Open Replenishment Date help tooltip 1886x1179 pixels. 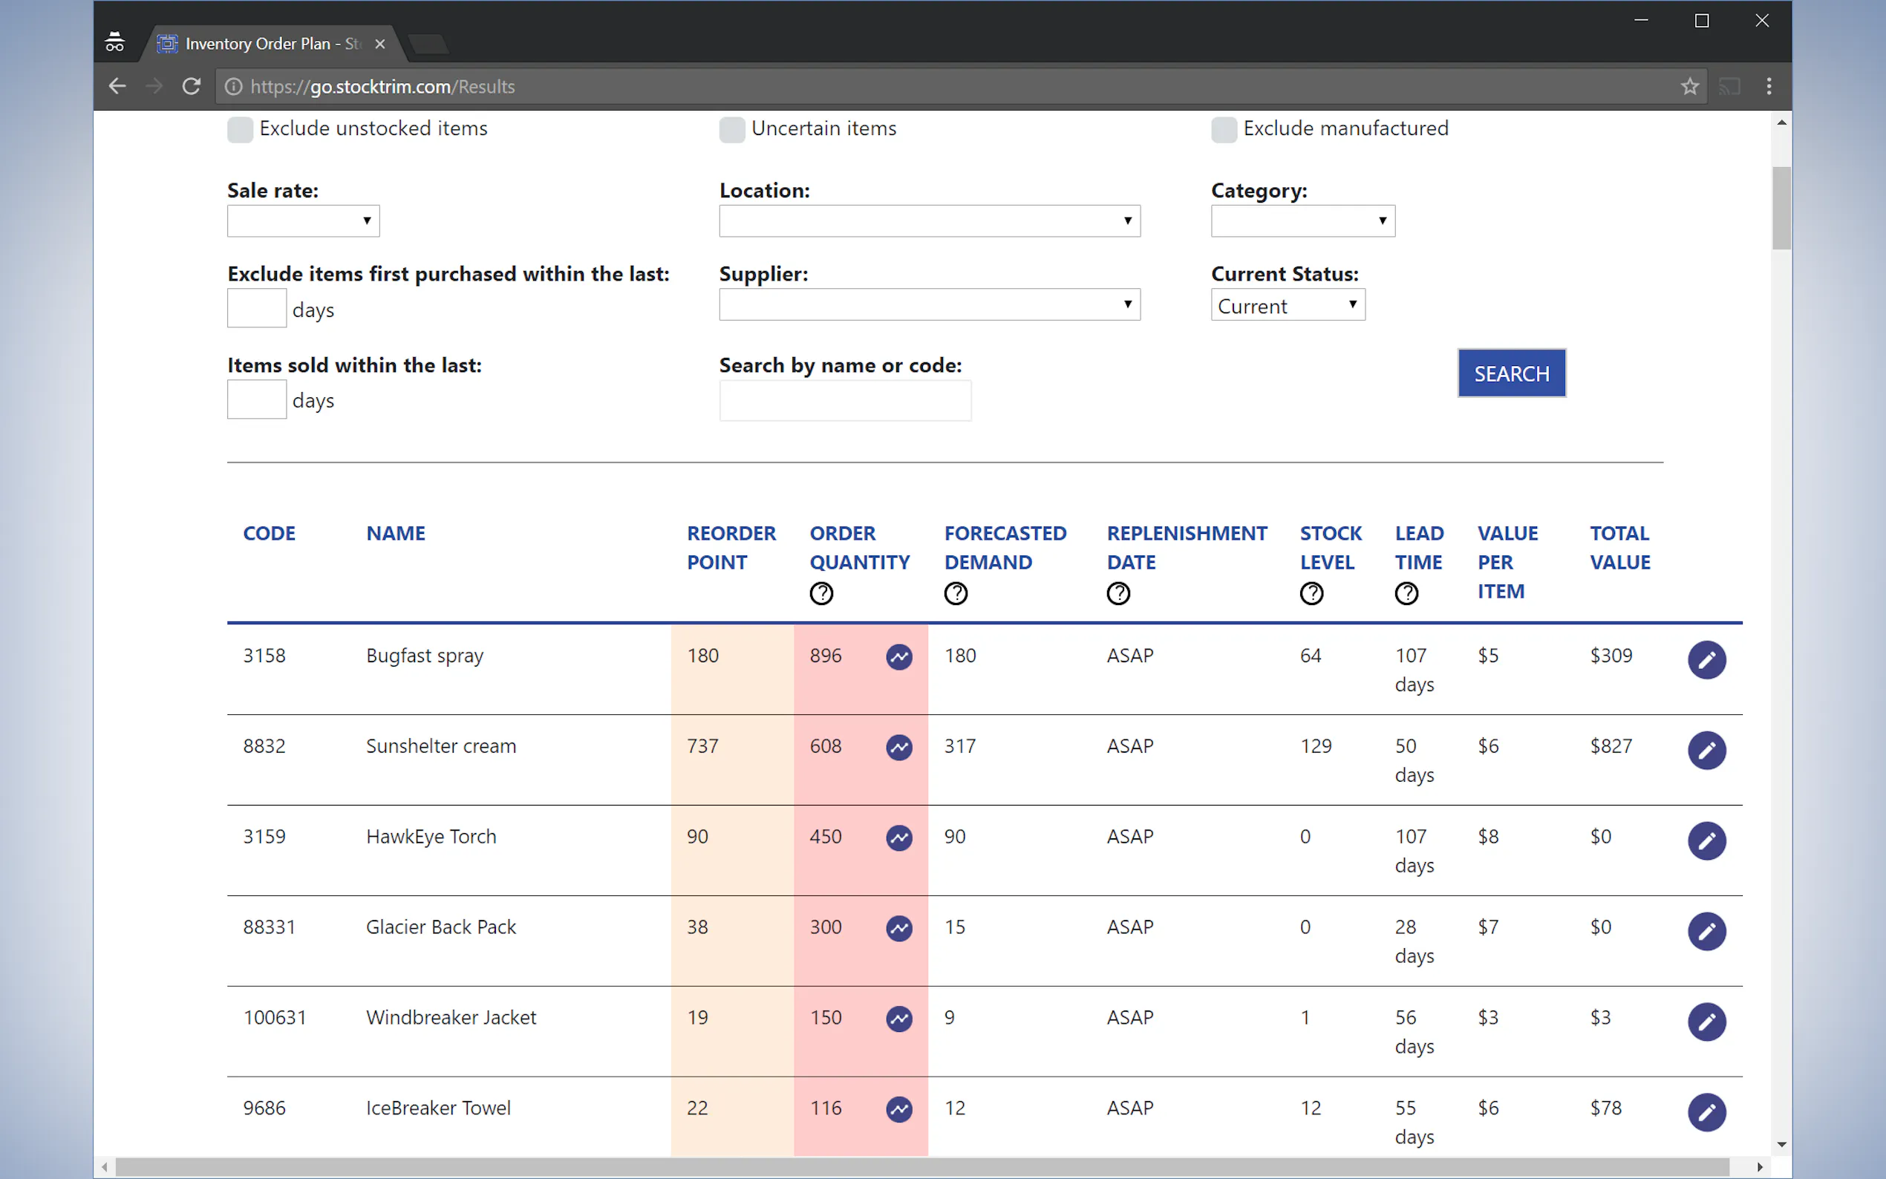1118,593
